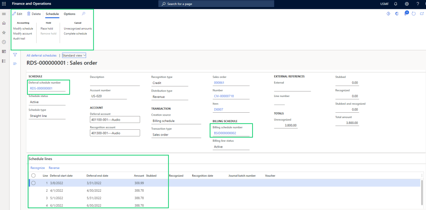The width and height of the screenshot is (426, 210).
Task: Switch to the Options tab
Action: click(x=69, y=14)
